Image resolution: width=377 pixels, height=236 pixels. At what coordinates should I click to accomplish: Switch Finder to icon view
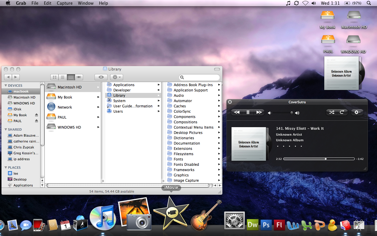[54, 77]
